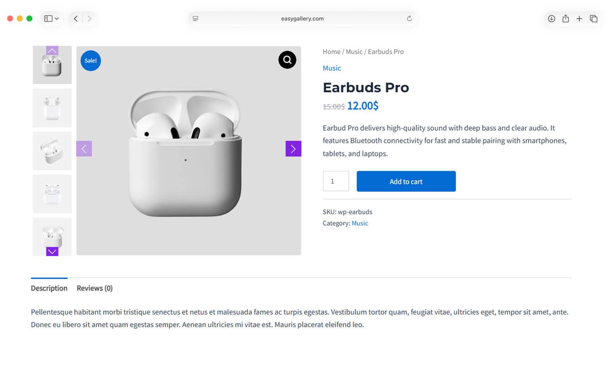Click the quantity input field
The image size is (613, 391).
336,181
